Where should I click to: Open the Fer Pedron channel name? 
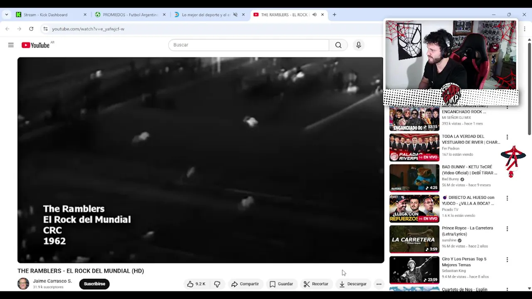pyautogui.click(x=451, y=148)
